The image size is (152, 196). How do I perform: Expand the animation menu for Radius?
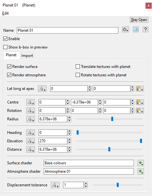pyautogui.click(x=30, y=119)
